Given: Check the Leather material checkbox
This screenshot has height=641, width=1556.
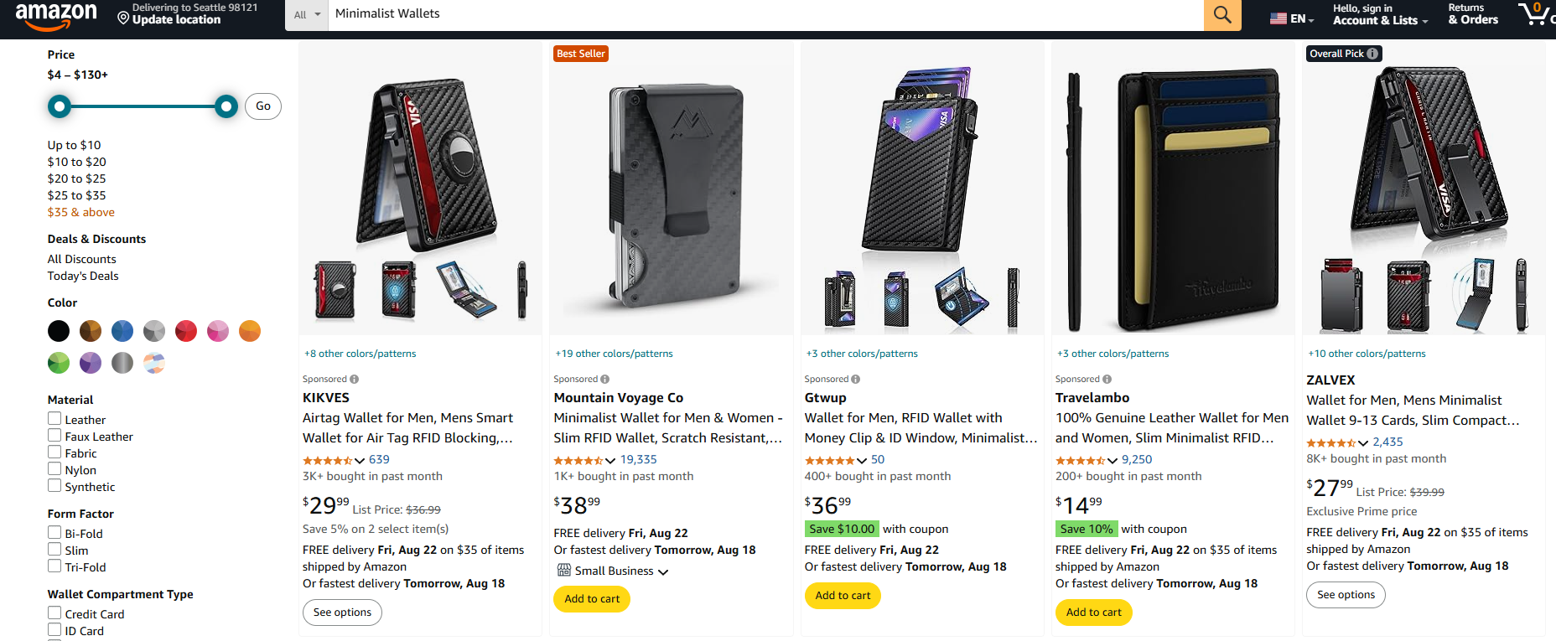Looking at the screenshot, I should click(54, 419).
